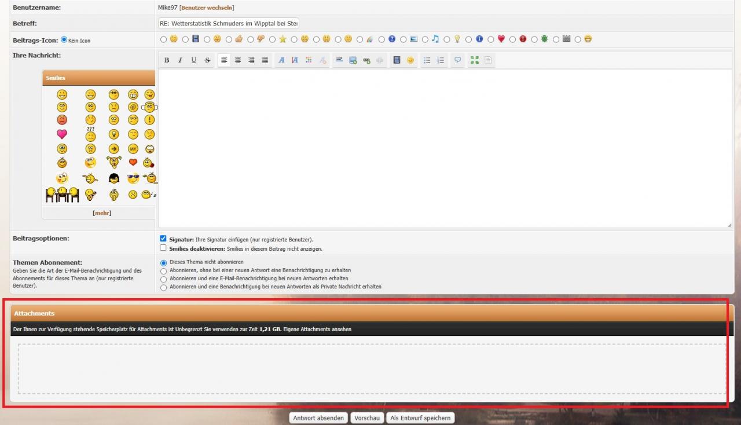This screenshot has height=425, width=741.
Task: Select subscribe with E-Mail-Benachrichtigung option
Action: pos(164,279)
